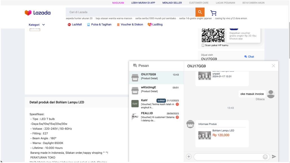Select suggestion casing hp vivo y12 dora emon
The width and height of the screenshot is (290, 163).
point(231,18)
